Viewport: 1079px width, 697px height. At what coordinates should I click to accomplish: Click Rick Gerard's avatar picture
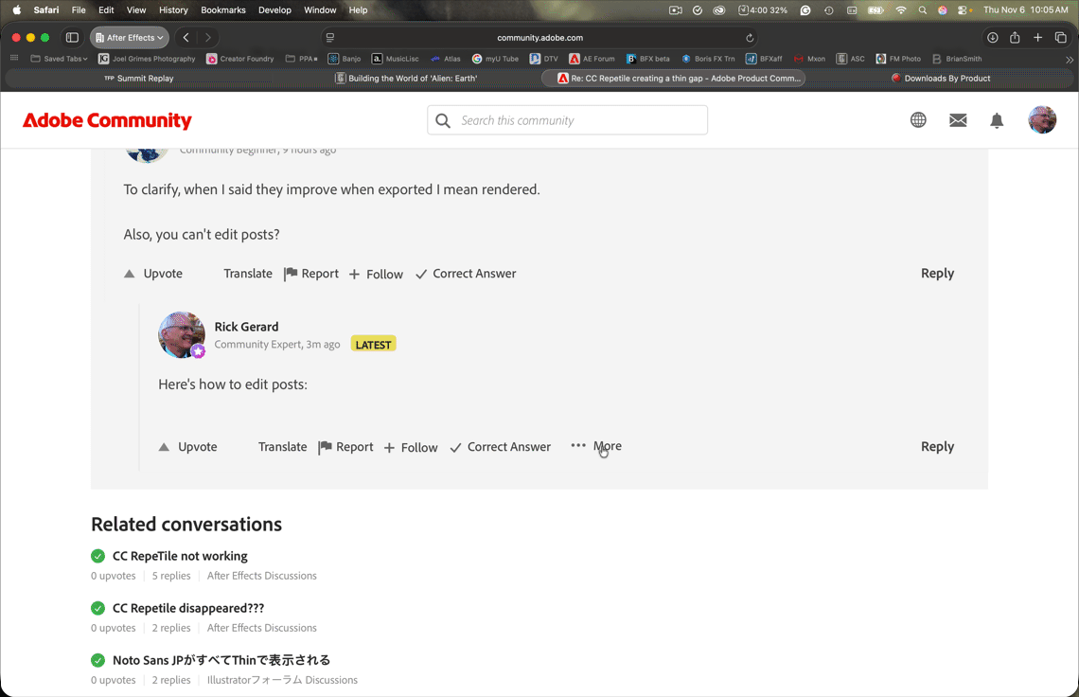tap(182, 334)
